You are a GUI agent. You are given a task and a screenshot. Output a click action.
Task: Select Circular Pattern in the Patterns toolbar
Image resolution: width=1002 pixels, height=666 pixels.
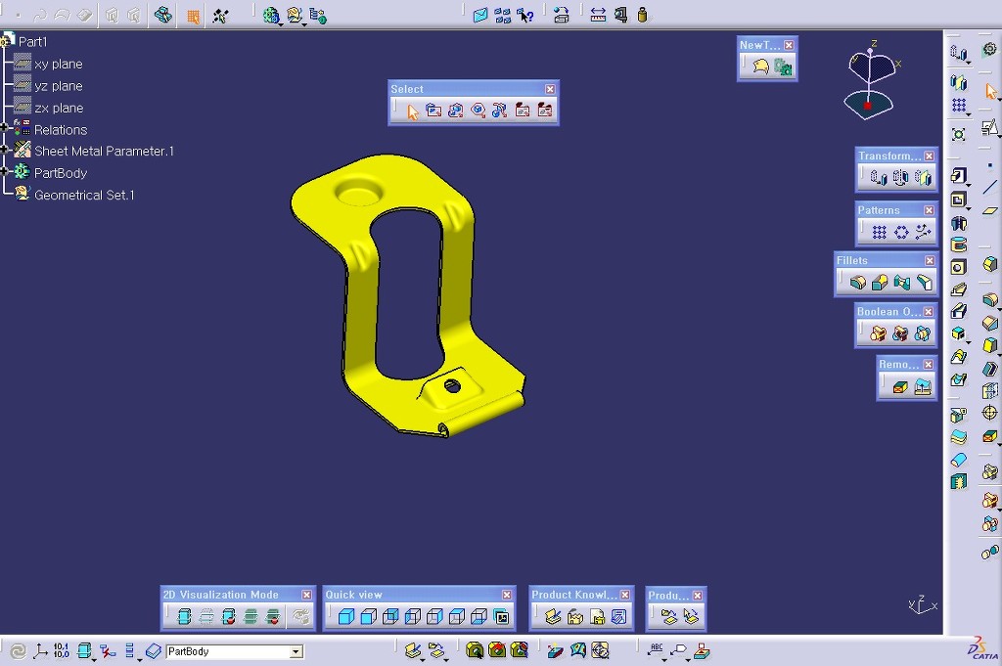[900, 233]
